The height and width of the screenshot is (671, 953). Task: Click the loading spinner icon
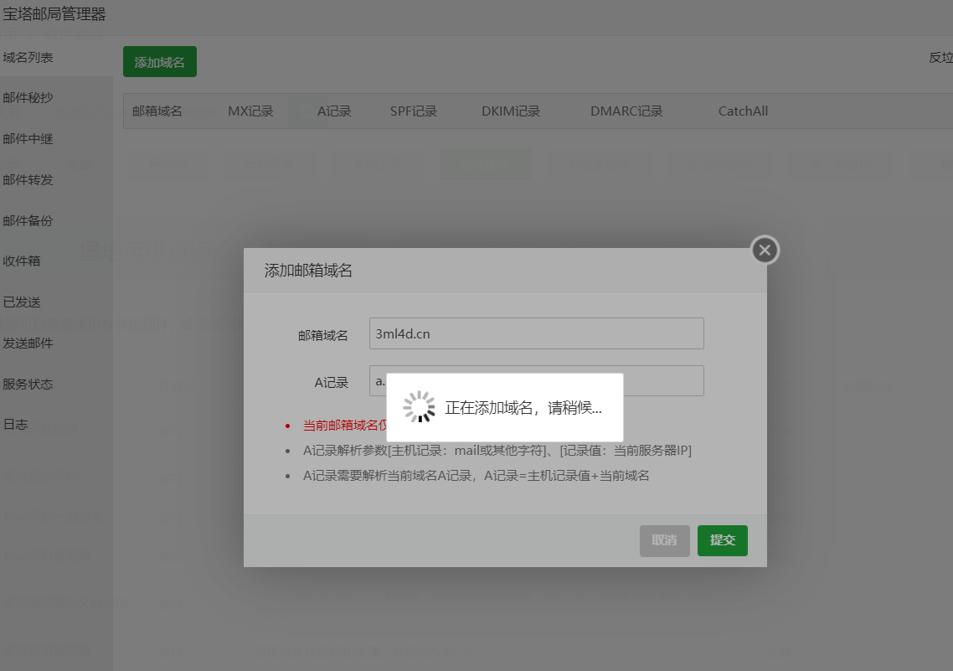coord(419,407)
